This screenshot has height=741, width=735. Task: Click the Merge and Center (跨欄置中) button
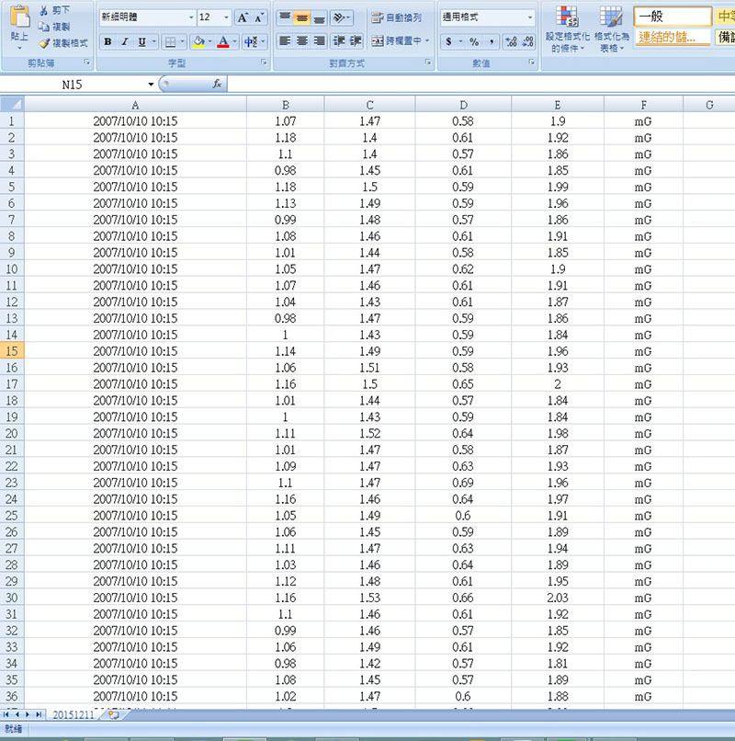coord(396,41)
